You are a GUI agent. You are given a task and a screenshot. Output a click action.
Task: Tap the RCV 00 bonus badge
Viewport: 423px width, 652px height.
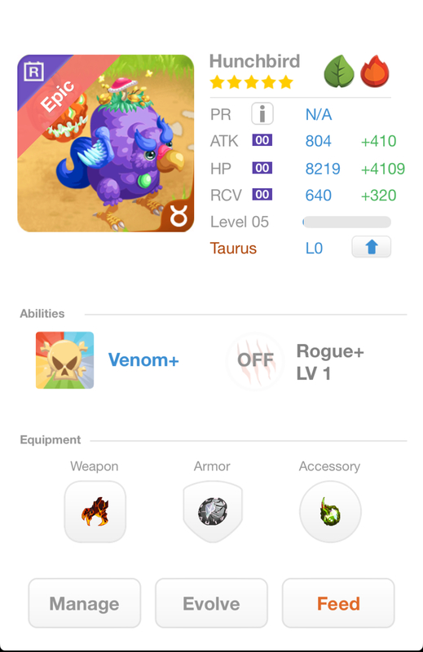[x=262, y=194]
